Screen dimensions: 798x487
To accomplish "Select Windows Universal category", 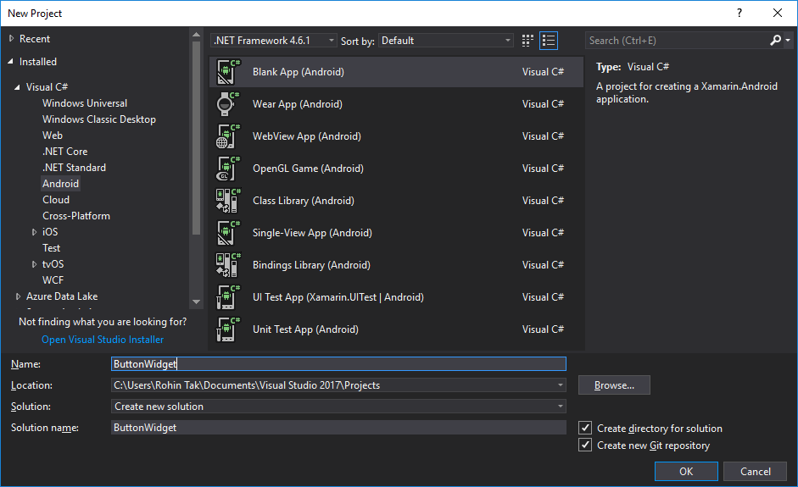I will click(85, 103).
